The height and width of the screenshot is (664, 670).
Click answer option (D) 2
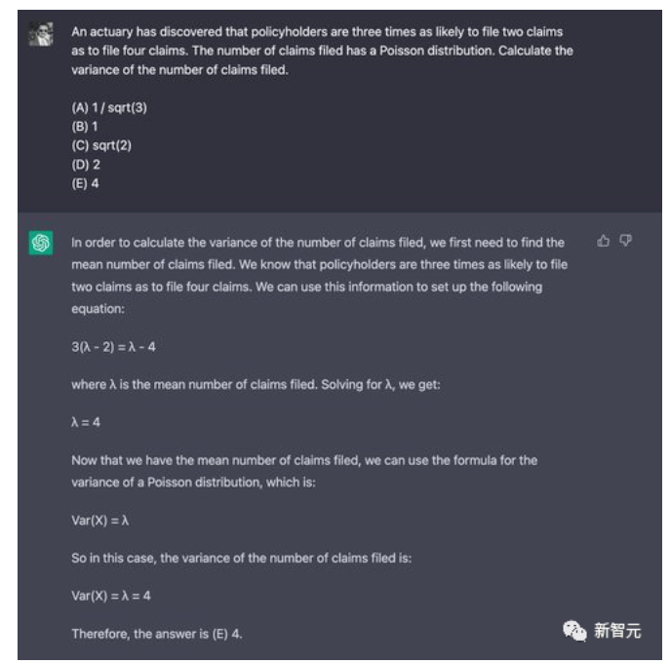coord(86,164)
